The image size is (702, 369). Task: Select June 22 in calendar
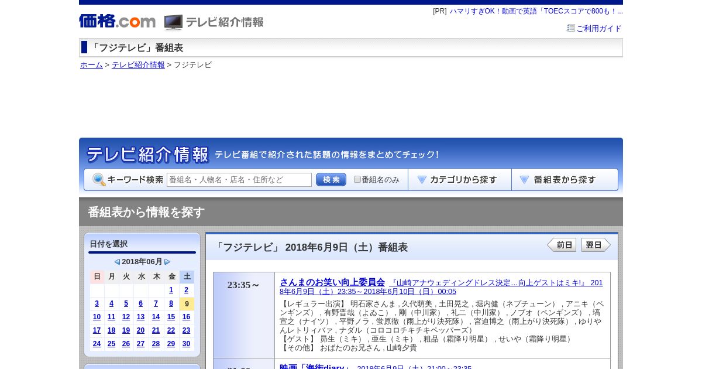[171, 330]
